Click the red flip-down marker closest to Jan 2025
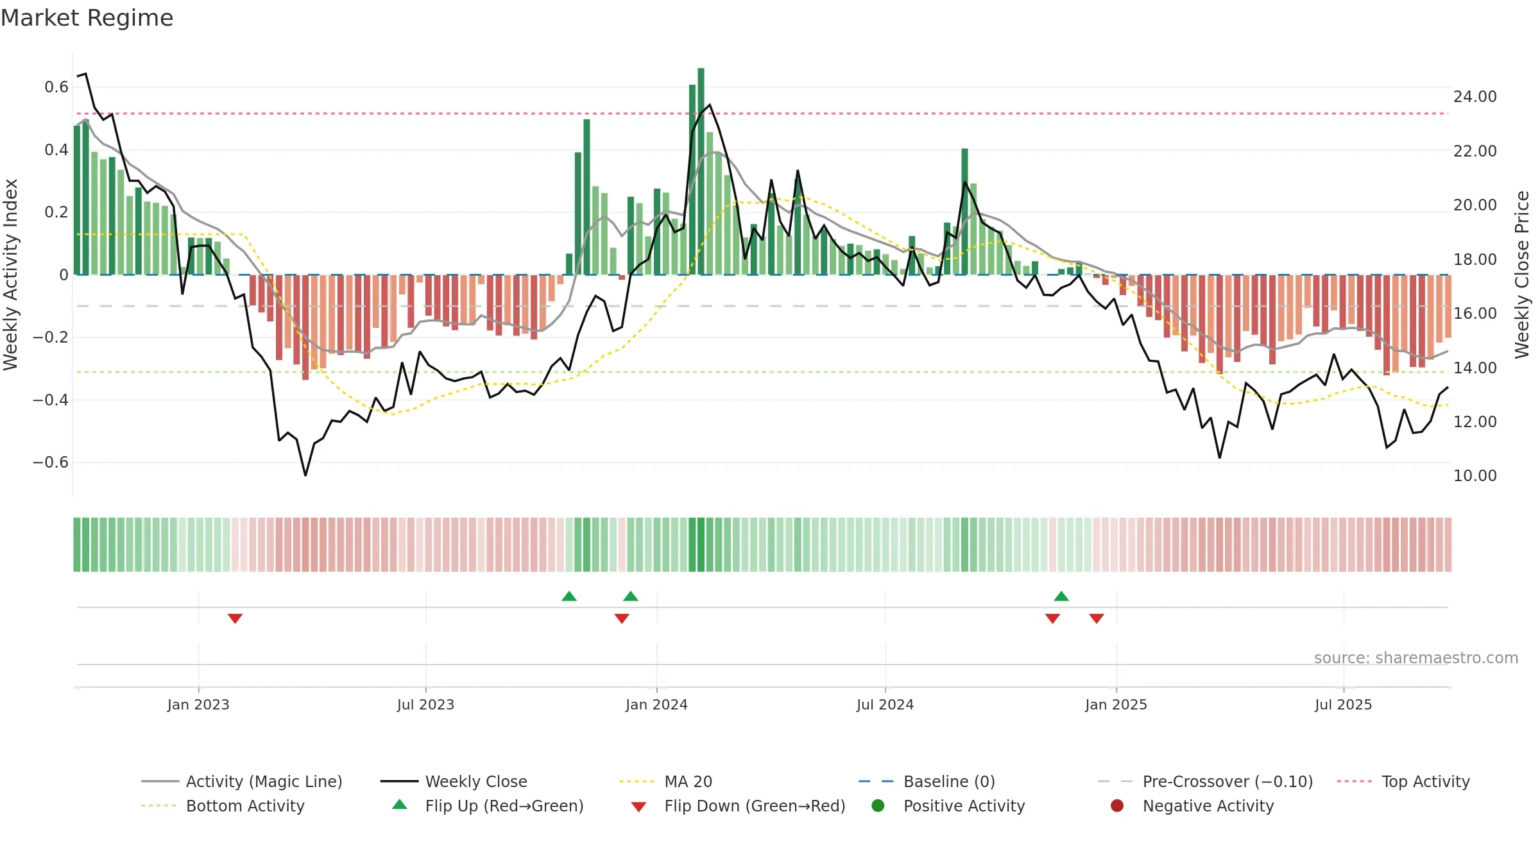This screenshot has width=1540, height=866. [x=1097, y=618]
